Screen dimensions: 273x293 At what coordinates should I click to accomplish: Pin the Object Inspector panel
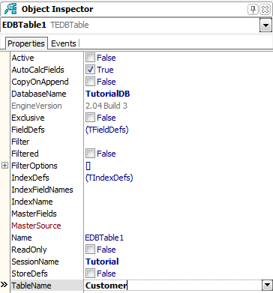pos(253,10)
